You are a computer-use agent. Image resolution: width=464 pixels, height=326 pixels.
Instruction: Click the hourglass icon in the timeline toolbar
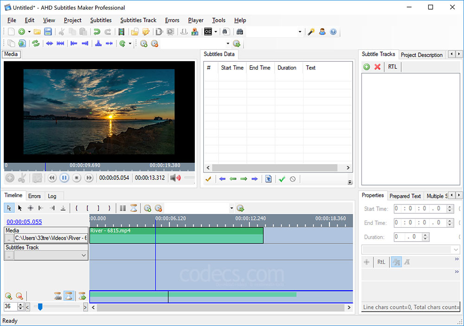[x=133, y=208]
